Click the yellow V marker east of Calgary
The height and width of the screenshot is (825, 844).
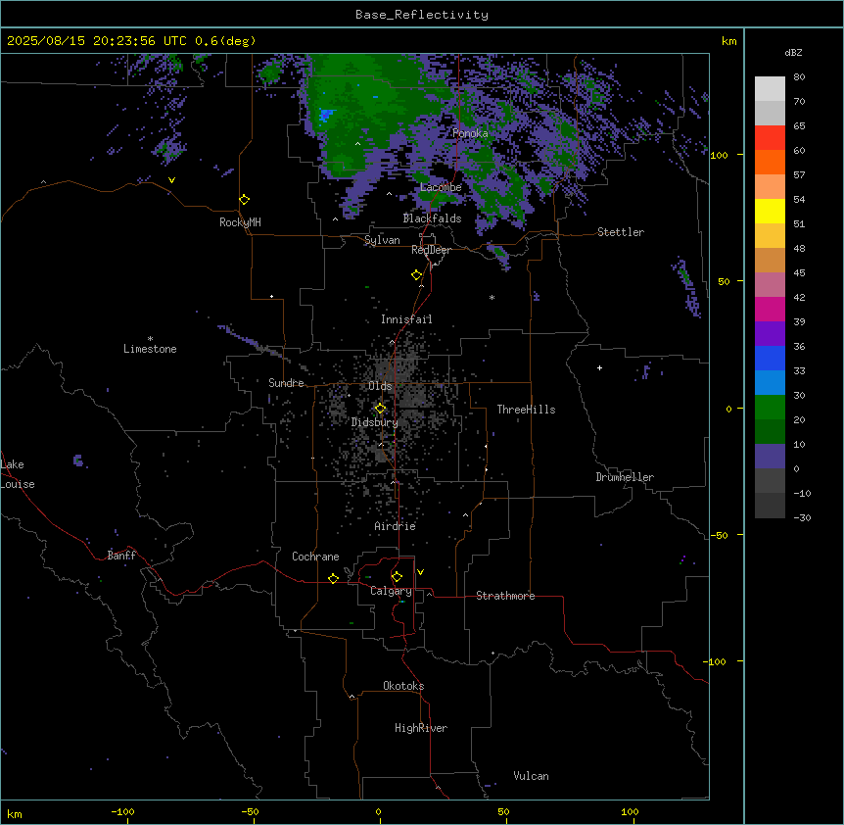(x=420, y=572)
